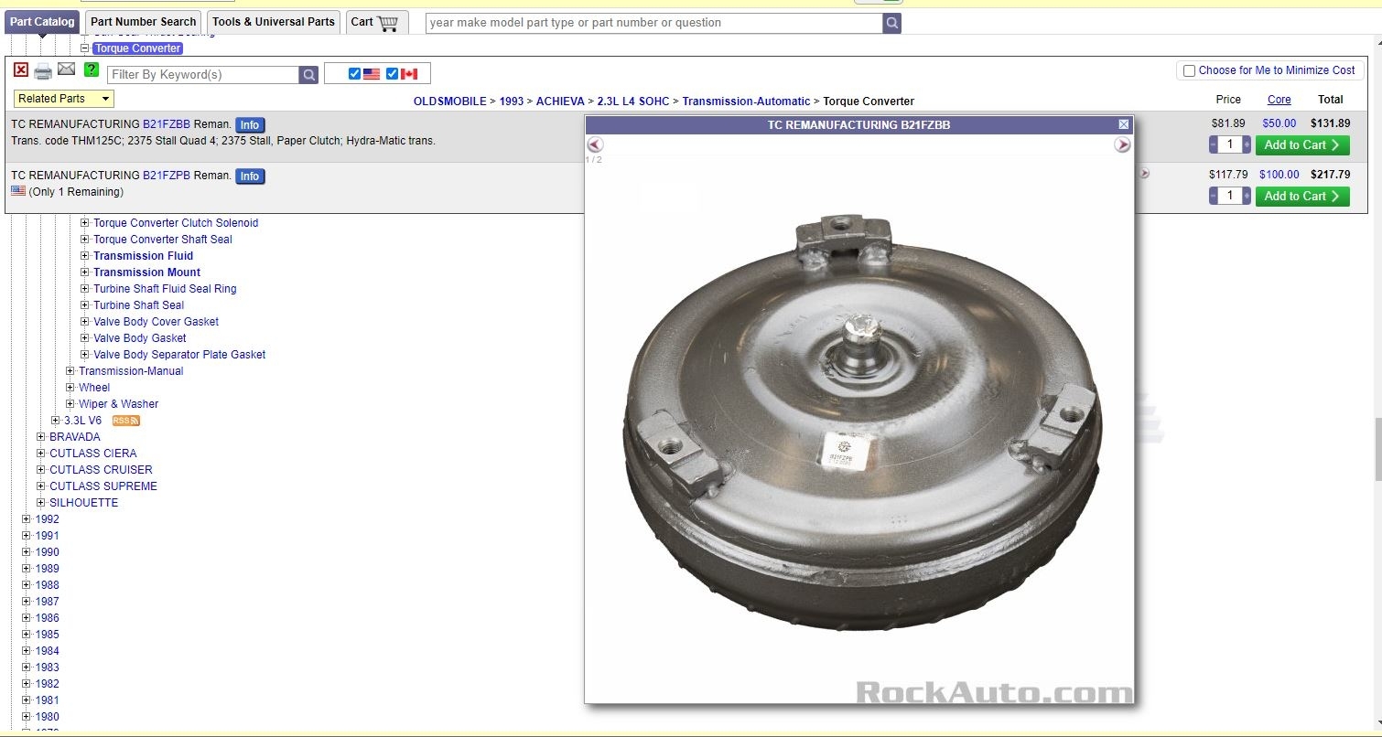Collapse the Torque Converter tree node

[x=85, y=48]
